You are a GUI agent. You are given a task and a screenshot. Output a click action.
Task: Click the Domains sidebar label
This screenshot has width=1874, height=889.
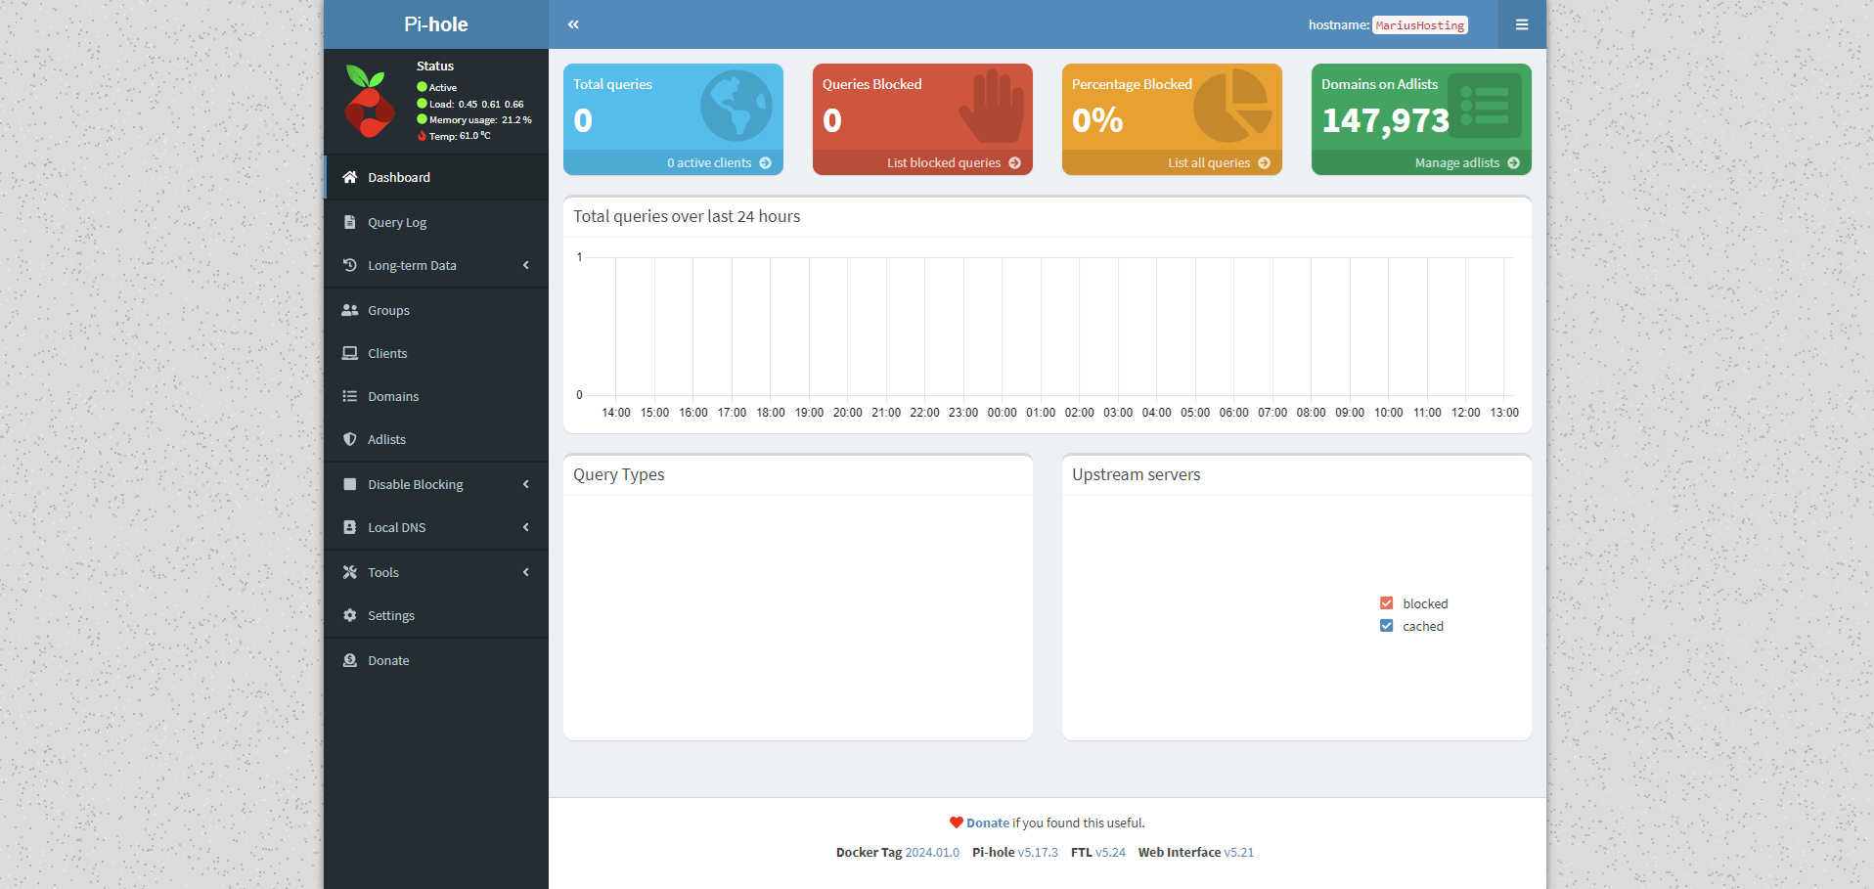point(393,396)
